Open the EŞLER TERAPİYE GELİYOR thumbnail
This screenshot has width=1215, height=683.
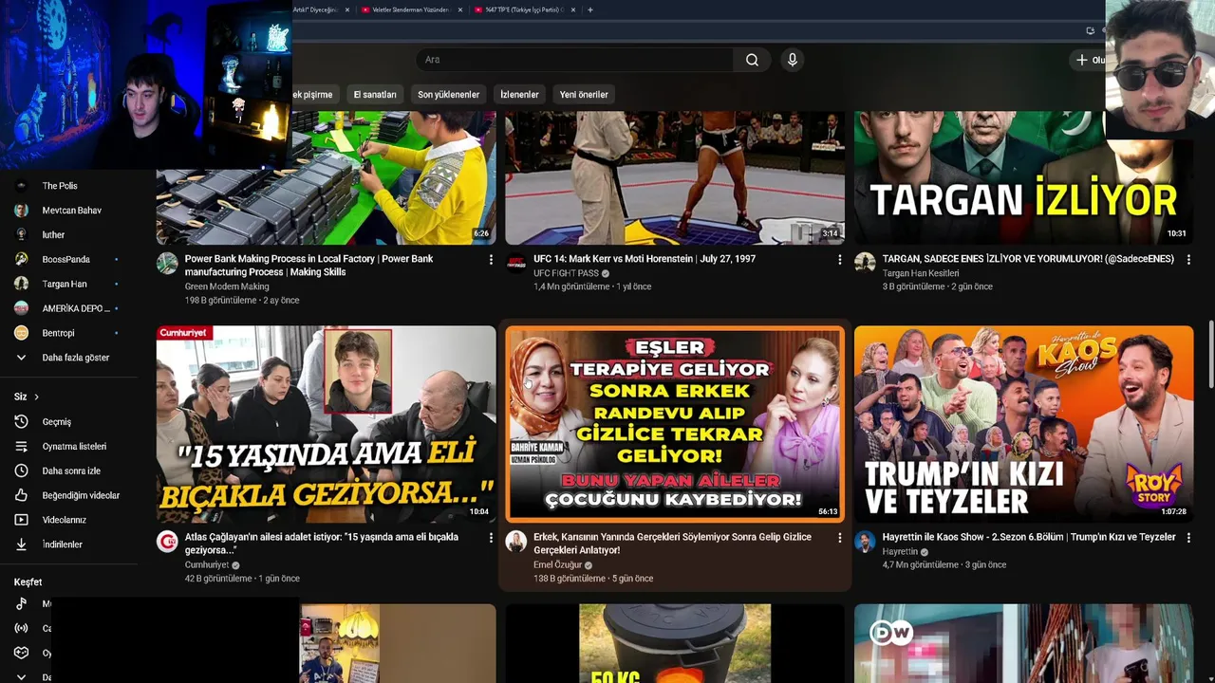pos(675,424)
